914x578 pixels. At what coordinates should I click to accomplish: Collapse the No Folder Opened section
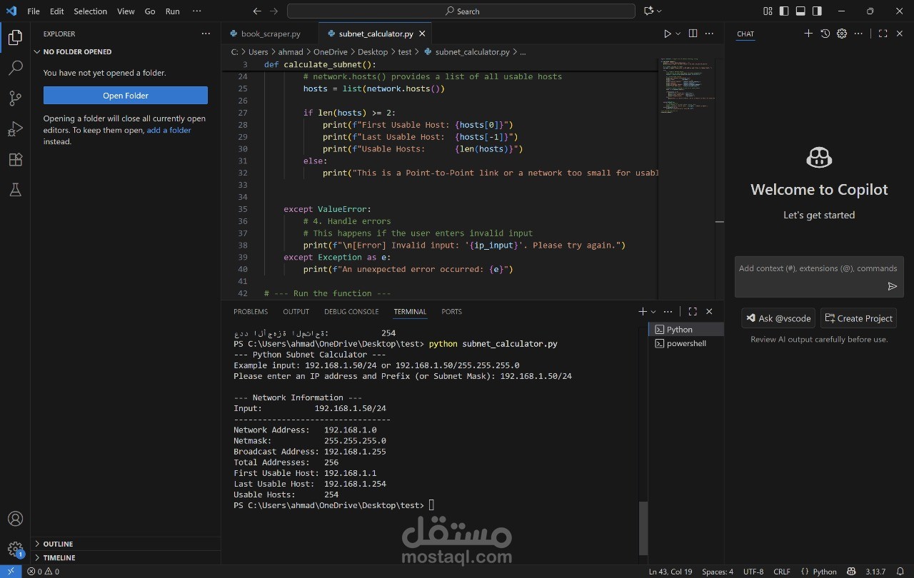[x=126, y=51]
